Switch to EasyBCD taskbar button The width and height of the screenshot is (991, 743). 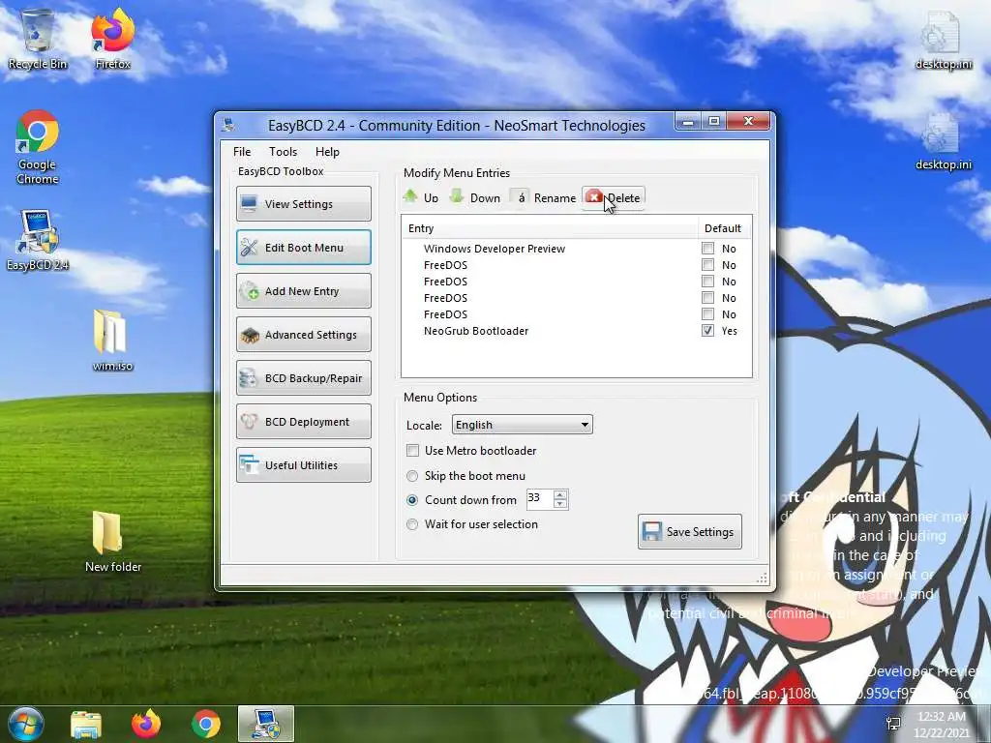pos(266,724)
